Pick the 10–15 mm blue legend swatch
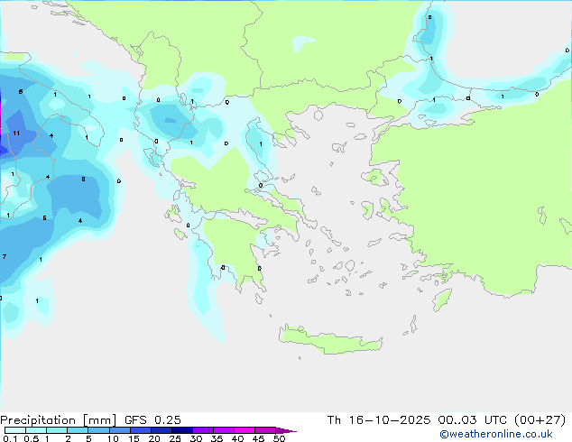Image resolution: width=572 pixels, height=442 pixels. point(119,430)
